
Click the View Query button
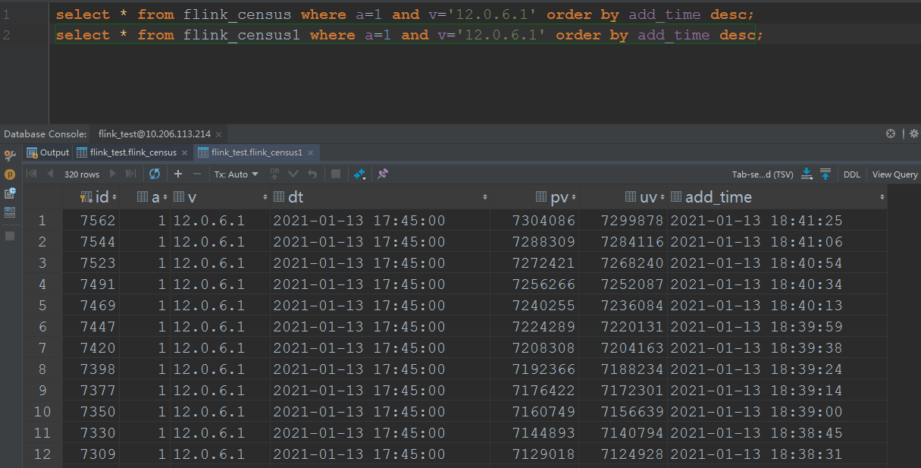pos(894,174)
